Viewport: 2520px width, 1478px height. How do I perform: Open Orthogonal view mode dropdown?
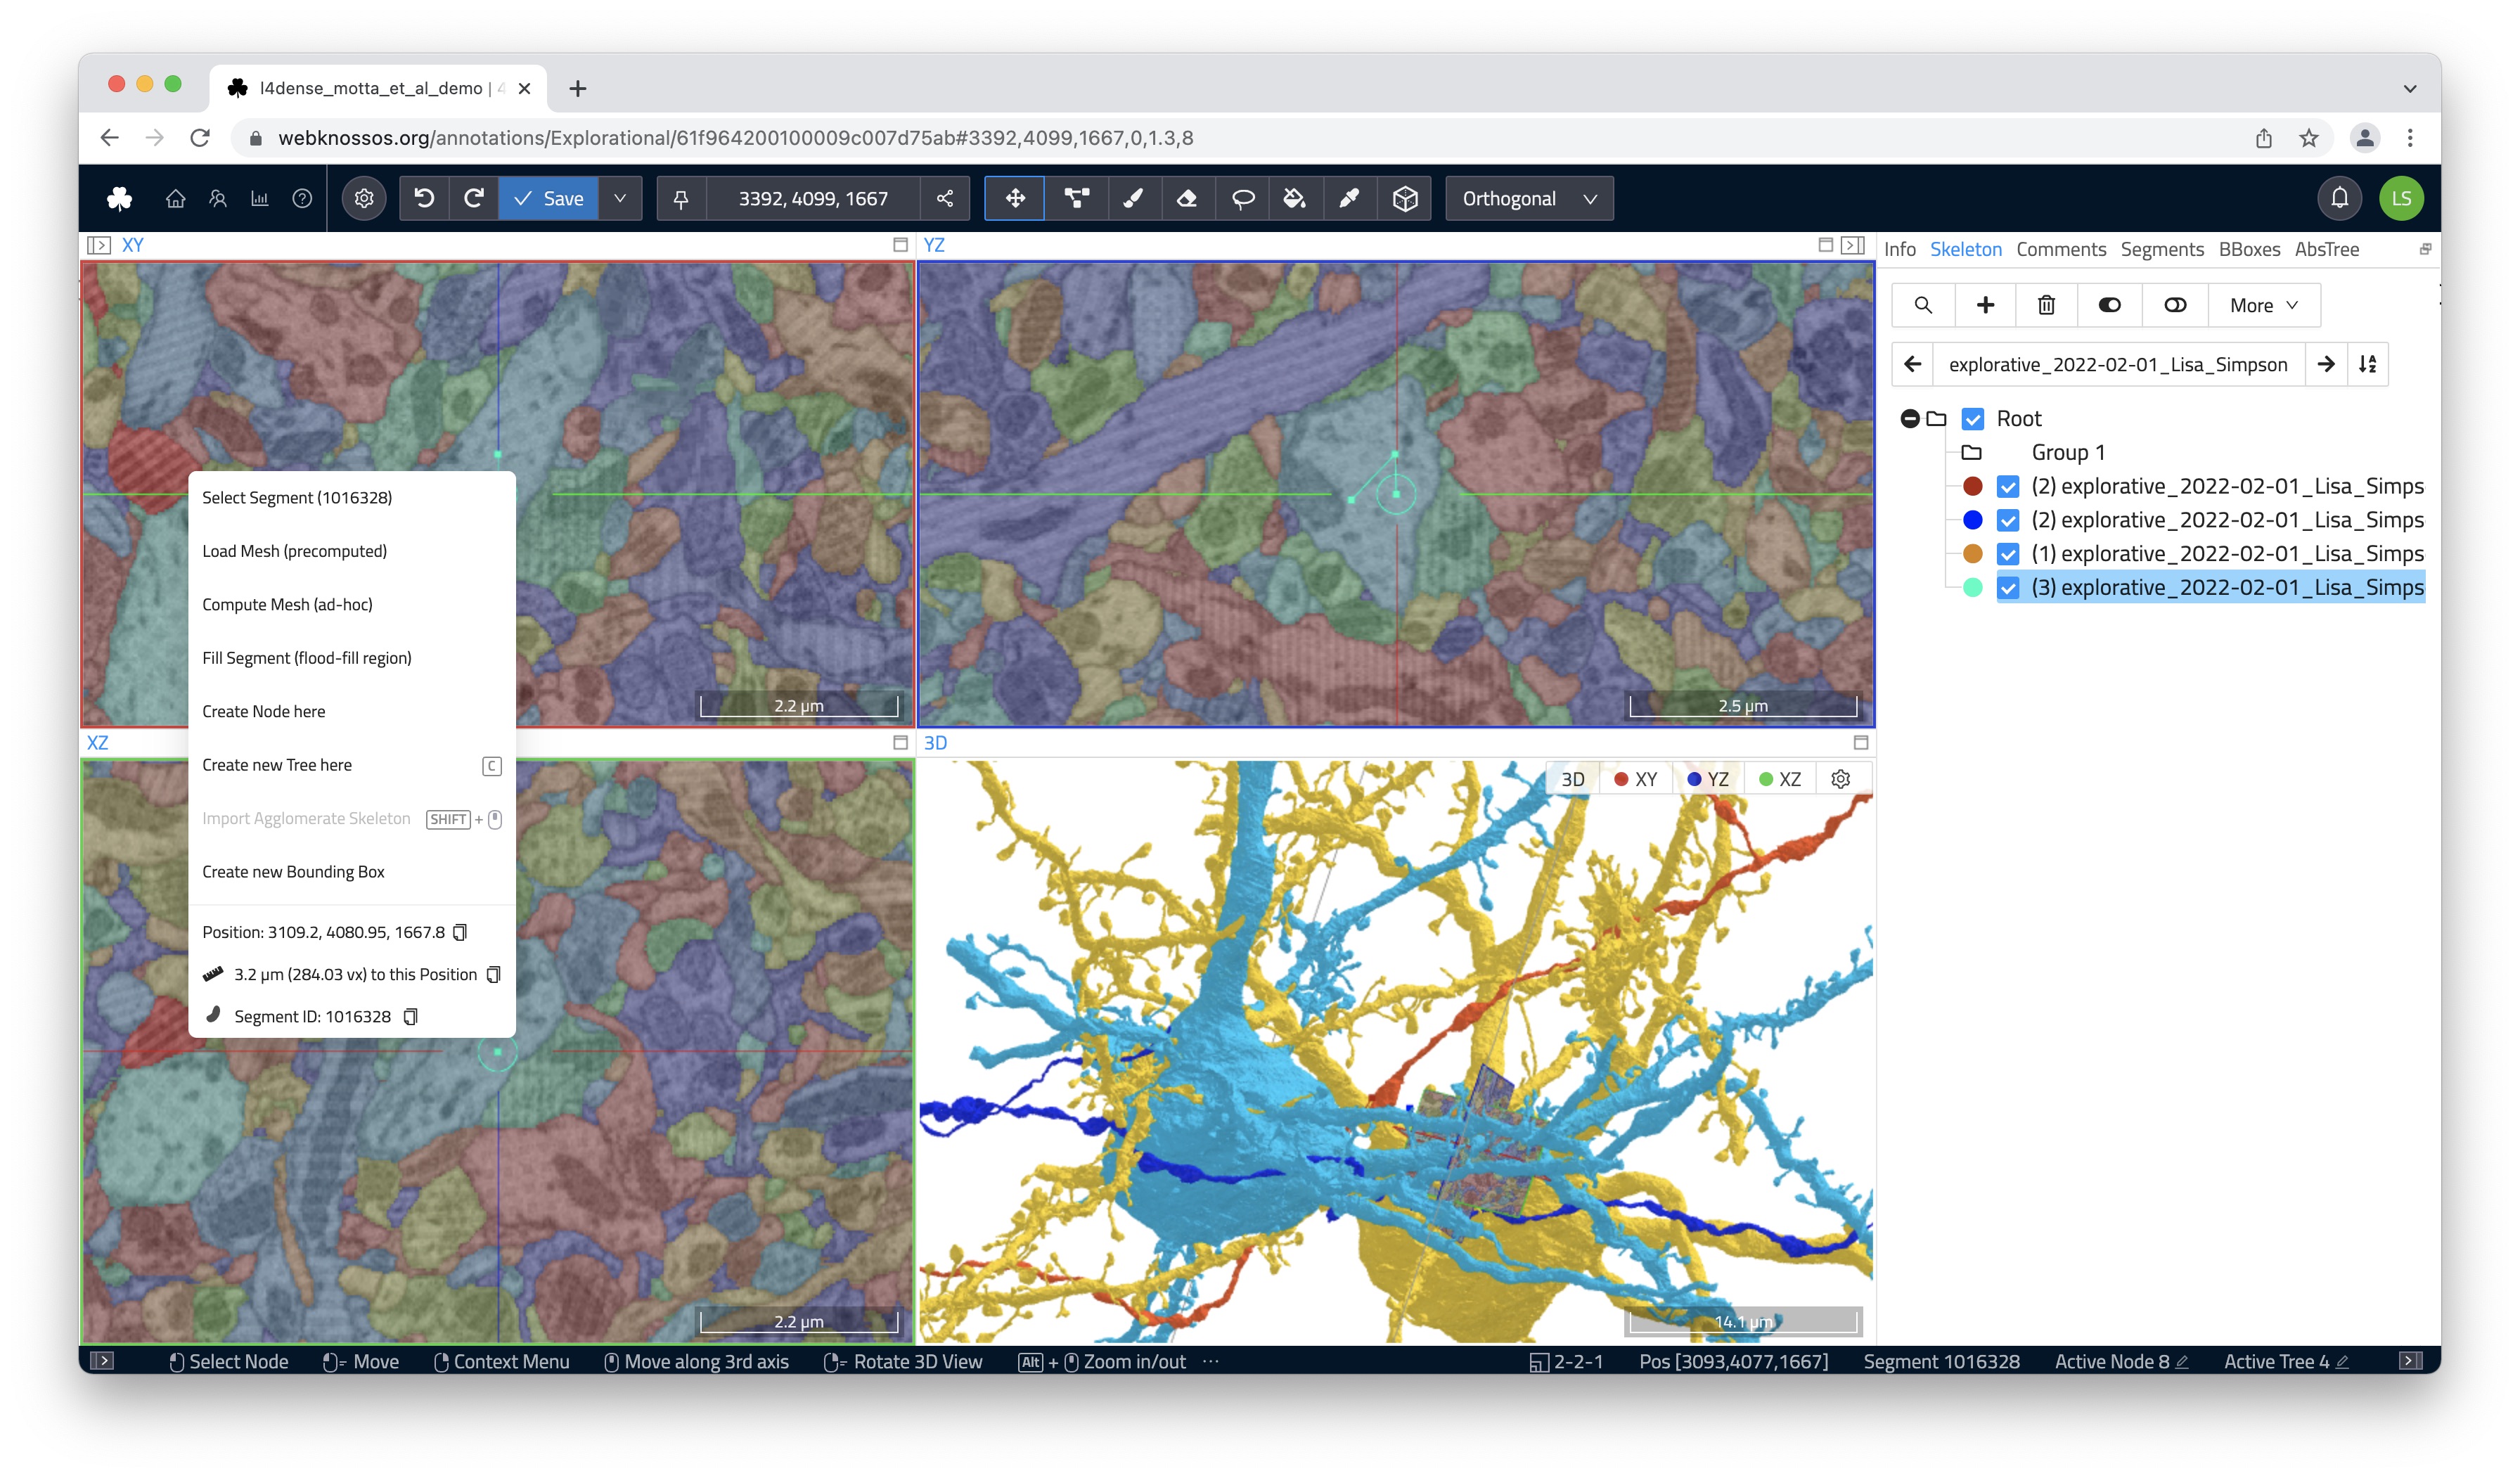click(1529, 198)
